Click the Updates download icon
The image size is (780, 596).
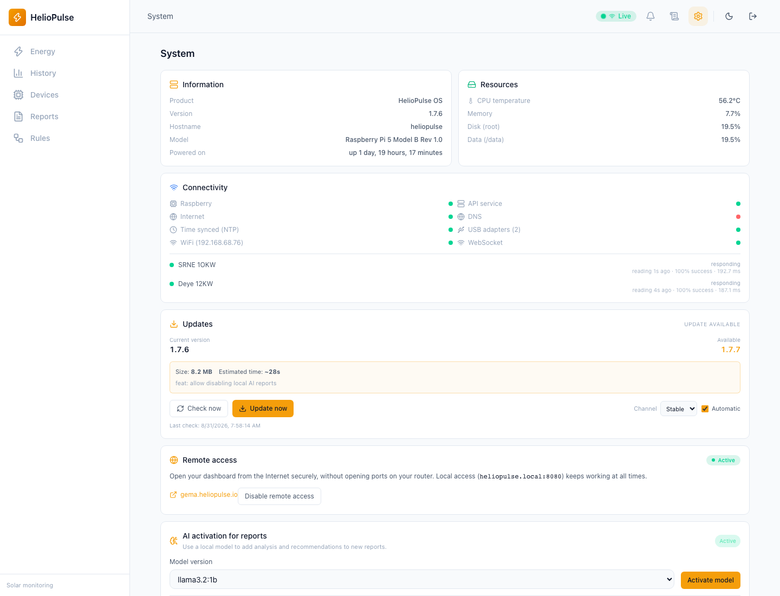tap(174, 324)
